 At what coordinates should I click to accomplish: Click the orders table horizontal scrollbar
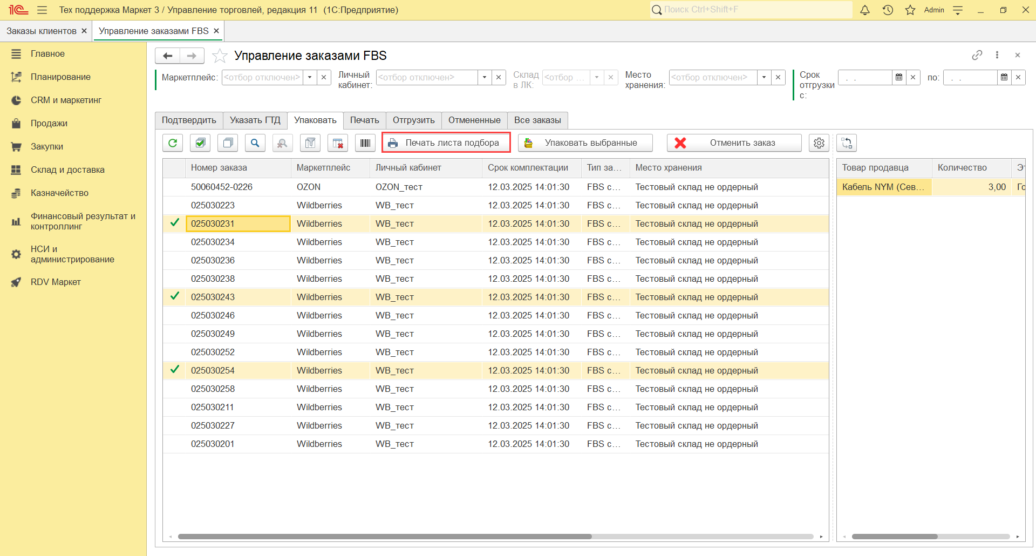click(x=385, y=537)
